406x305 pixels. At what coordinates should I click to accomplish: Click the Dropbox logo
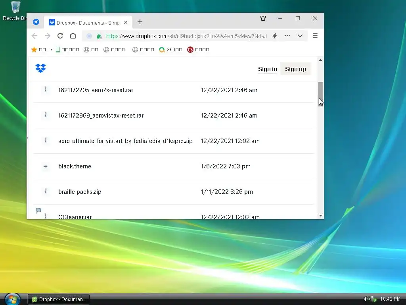tap(41, 68)
